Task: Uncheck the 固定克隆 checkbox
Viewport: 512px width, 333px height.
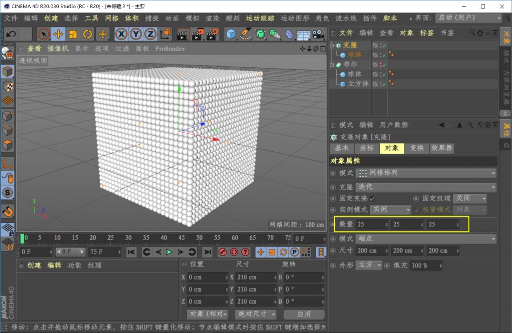Action: click(372, 198)
